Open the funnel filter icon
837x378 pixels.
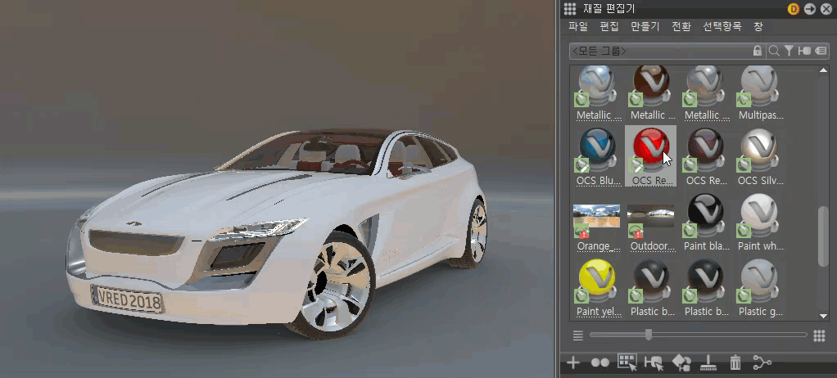click(789, 51)
